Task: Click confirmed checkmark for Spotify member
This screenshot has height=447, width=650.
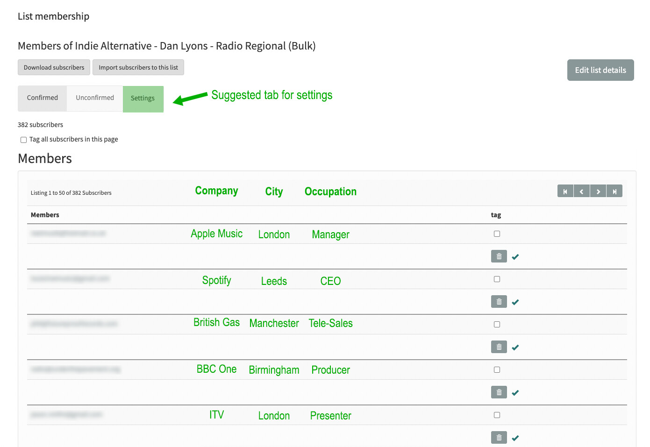Action: [515, 302]
